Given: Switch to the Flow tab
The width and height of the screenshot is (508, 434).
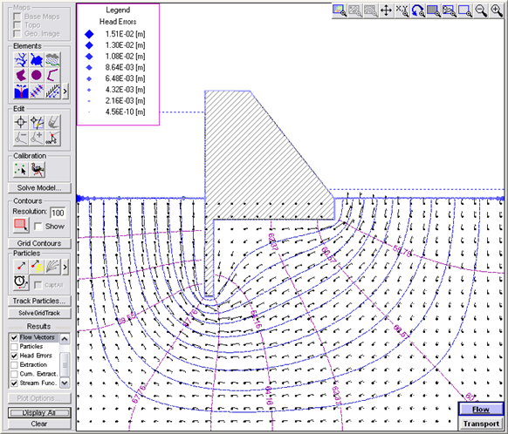Looking at the screenshot, I should (481, 410).
